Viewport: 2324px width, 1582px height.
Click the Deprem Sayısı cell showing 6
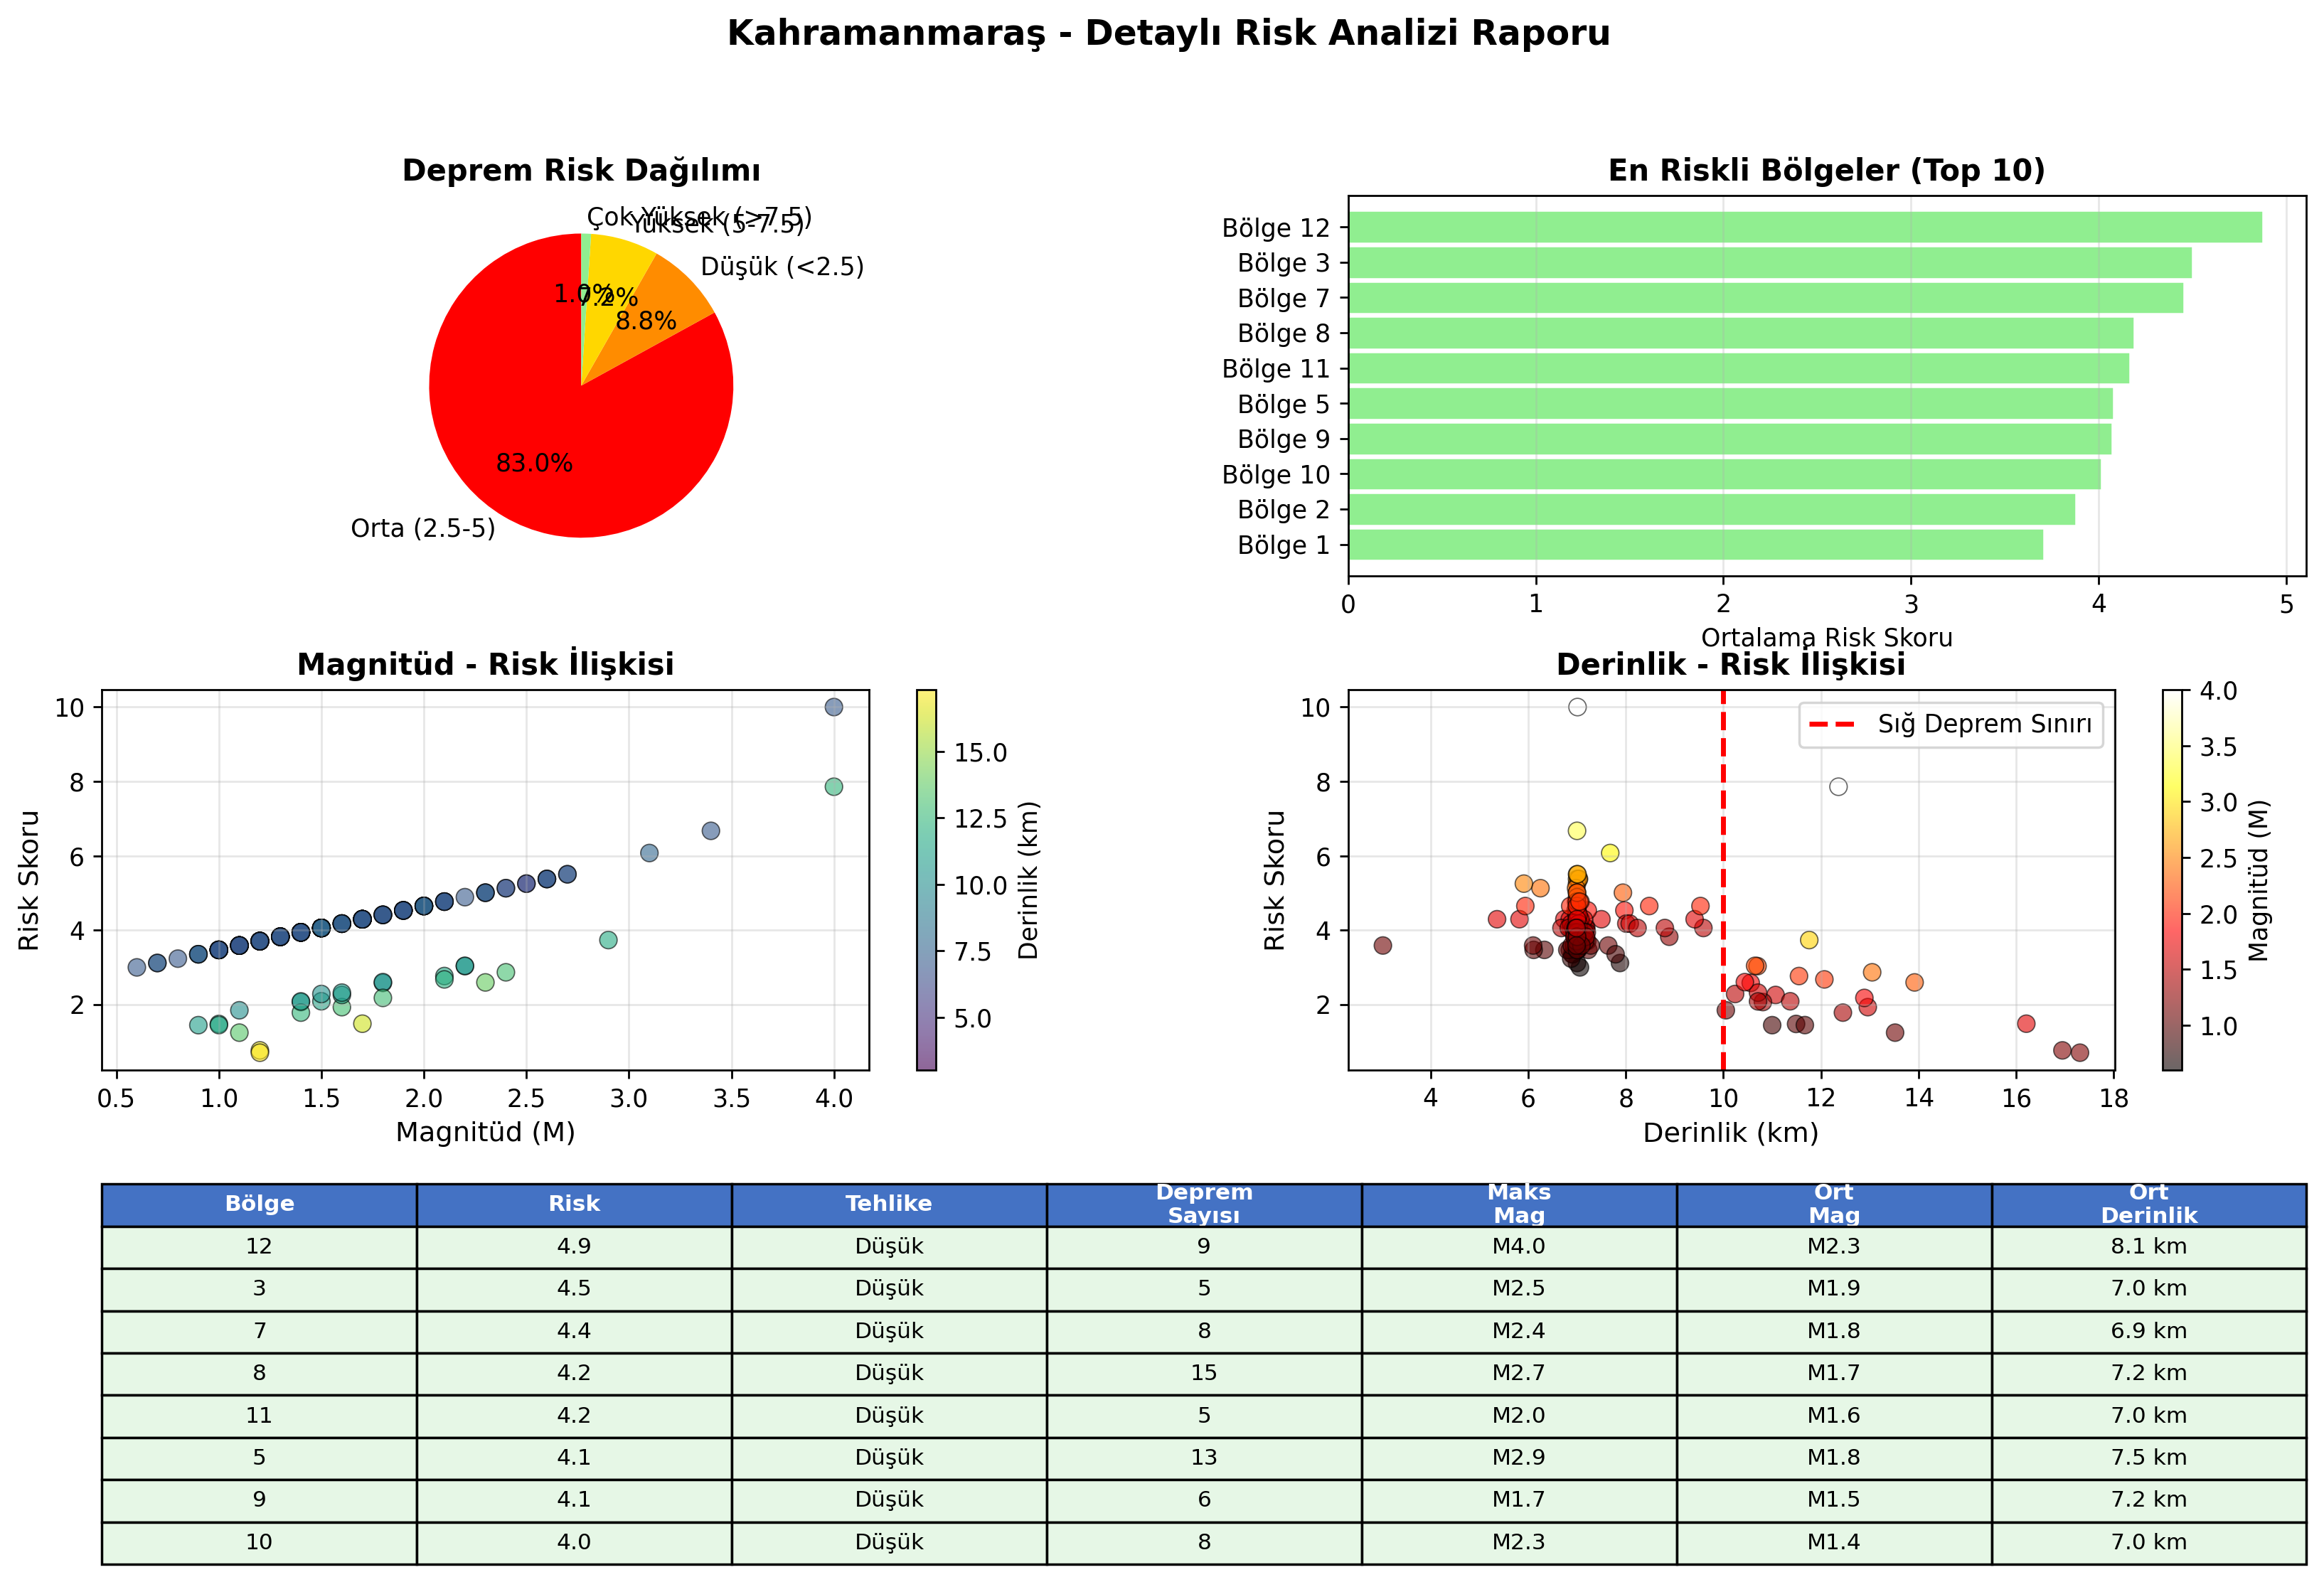[1204, 1501]
